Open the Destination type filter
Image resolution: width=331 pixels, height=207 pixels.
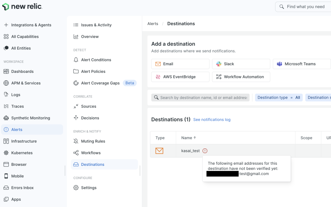click(x=279, y=97)
